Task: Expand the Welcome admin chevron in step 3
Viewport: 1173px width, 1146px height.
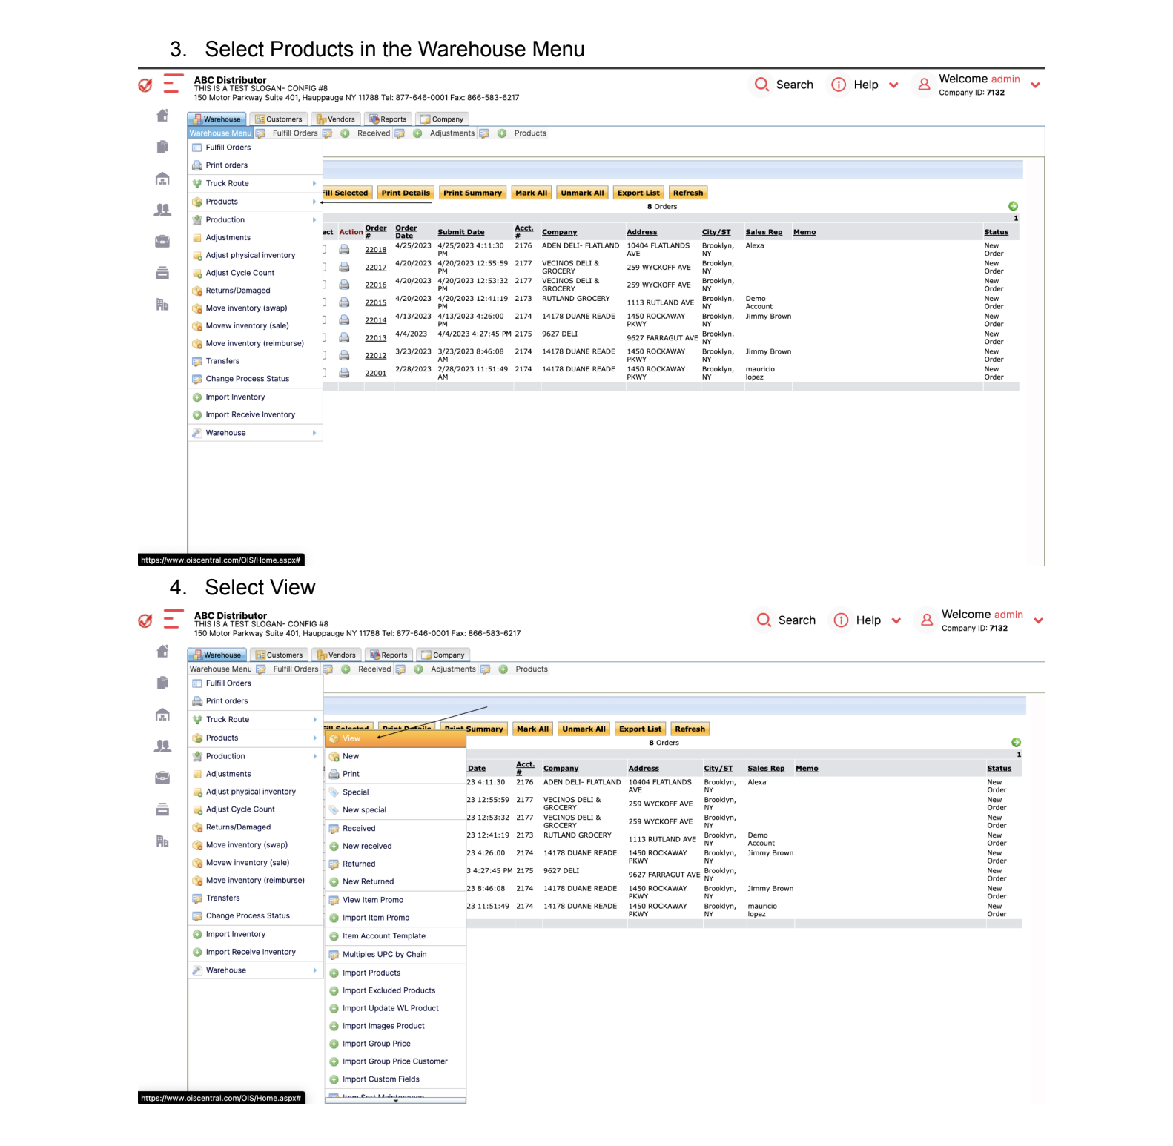Action: 1035,85
